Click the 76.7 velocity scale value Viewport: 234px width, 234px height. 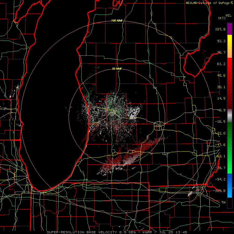pos(221,52)
